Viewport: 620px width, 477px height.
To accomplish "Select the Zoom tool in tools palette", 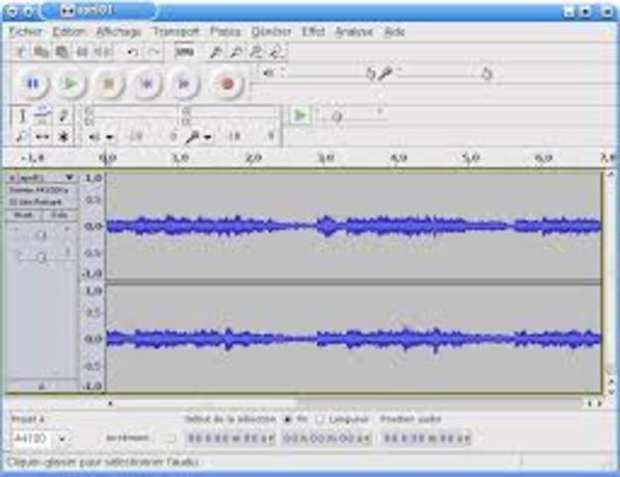I will click(21, 137).
